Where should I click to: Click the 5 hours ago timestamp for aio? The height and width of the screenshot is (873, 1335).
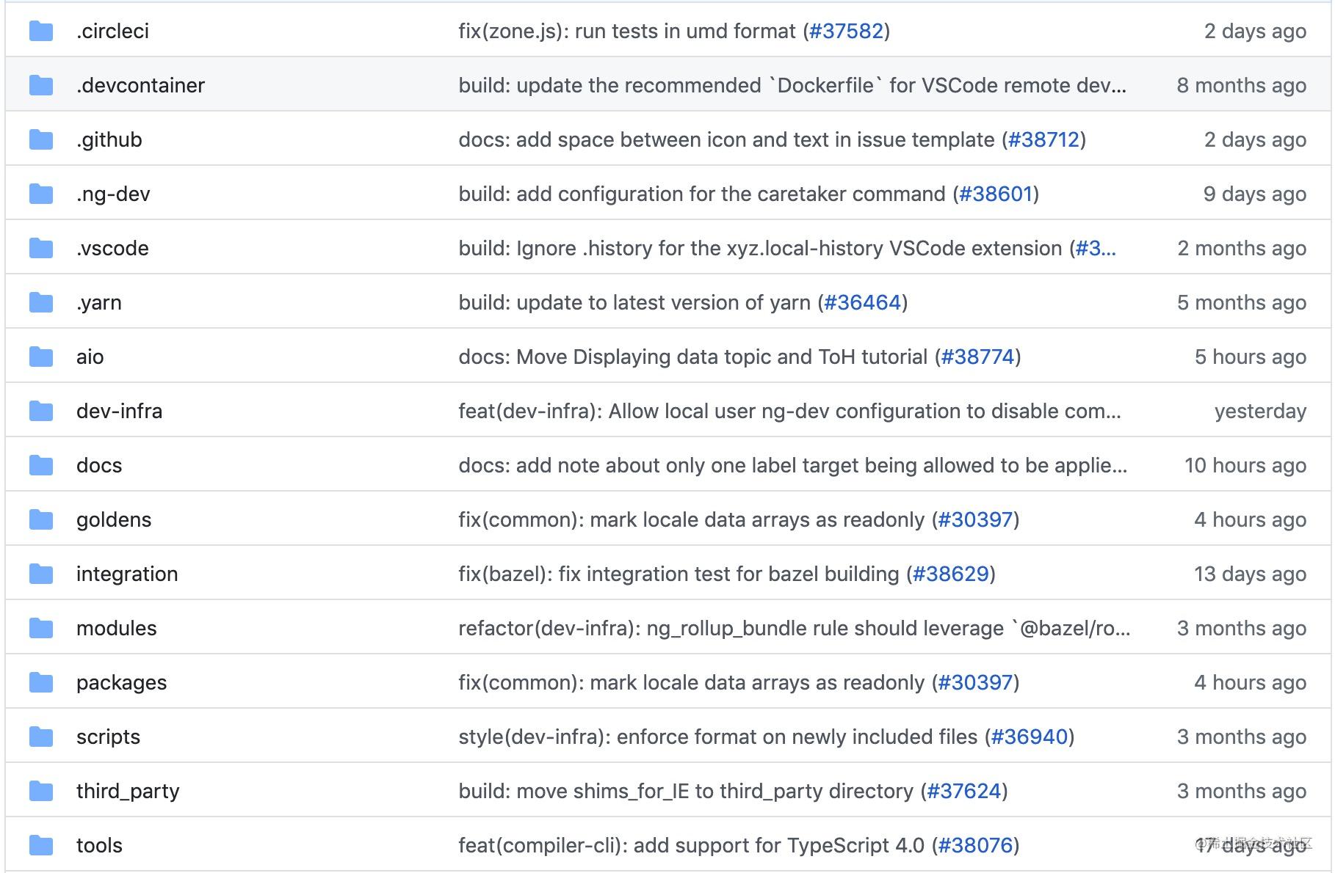(1251, 356)
